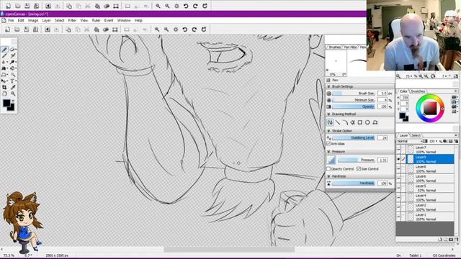Select the Pen tool in the tool palette

point(4,50)
